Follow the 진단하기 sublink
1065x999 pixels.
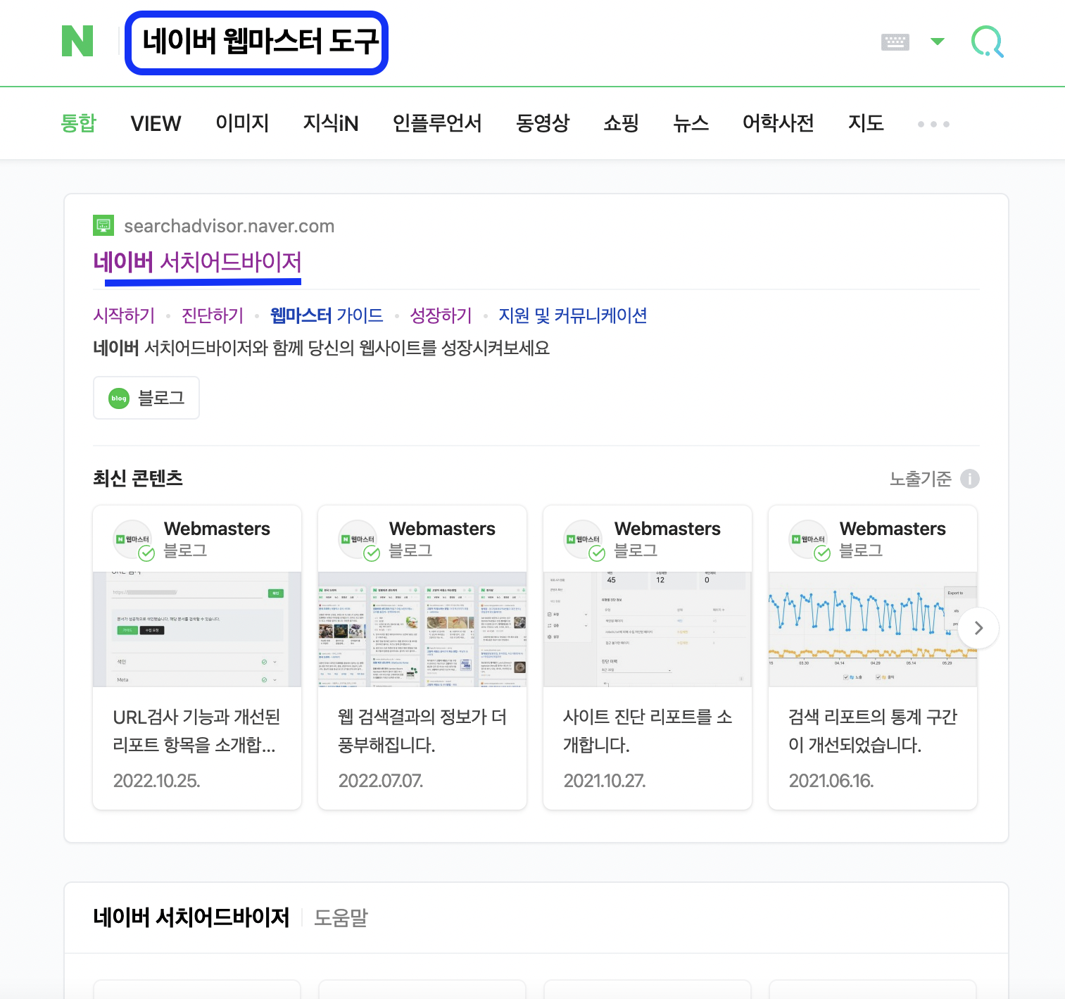(x=213, y=315)
